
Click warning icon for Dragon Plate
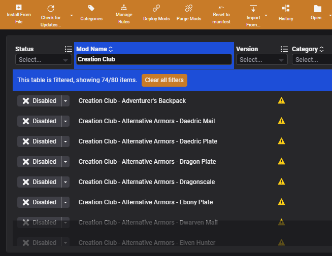coord(281,161)
